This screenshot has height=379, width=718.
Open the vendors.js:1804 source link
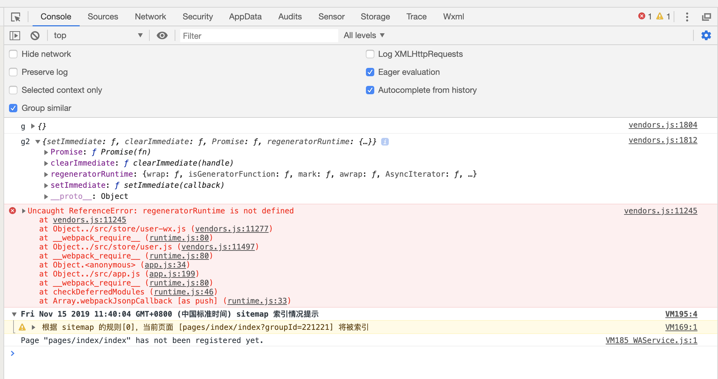pos(663,125)
